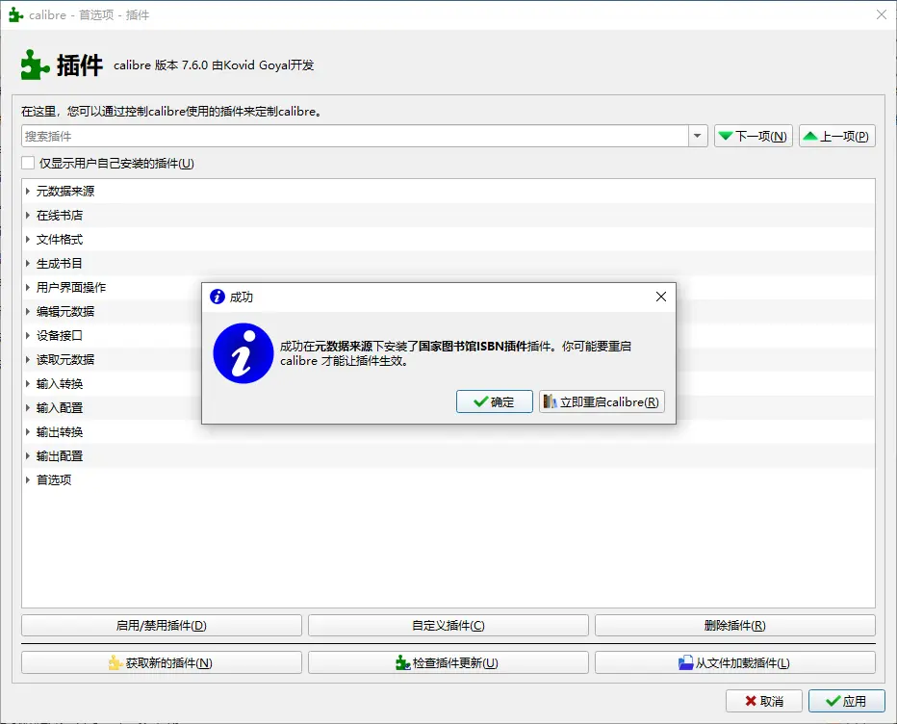Click 立即重启calibre button
The image size is (897, 724).
[x=602, y=401]
